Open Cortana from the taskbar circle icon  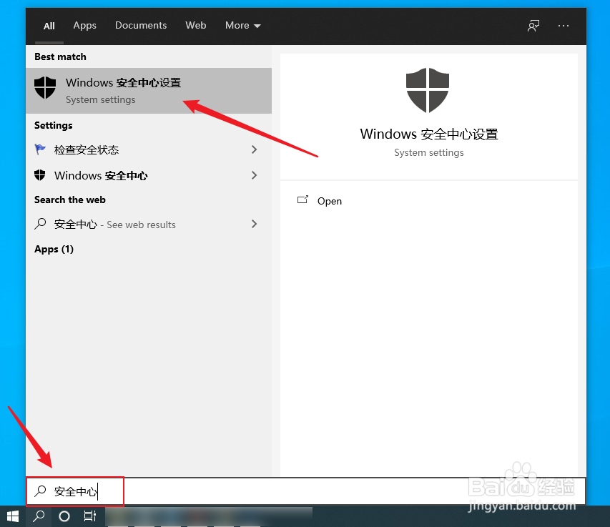(x=64, y=516)
